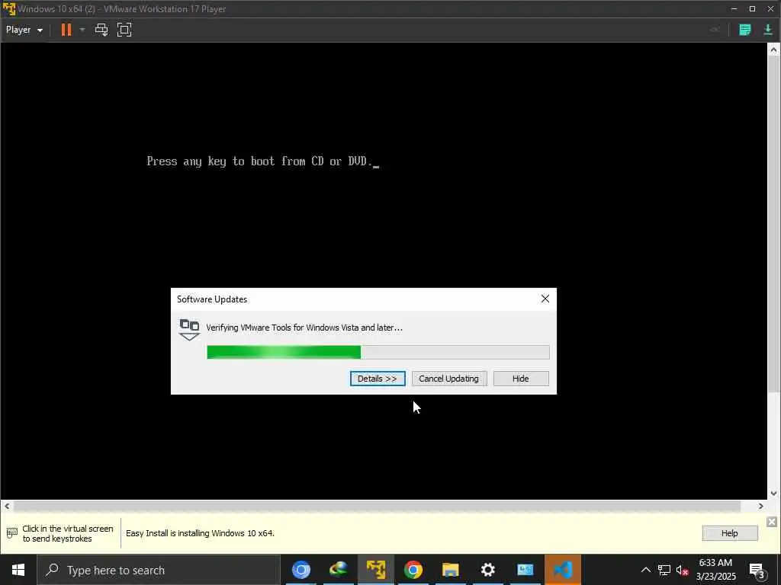The height and width of the screenshot is (585, 781).
Task: Click the horizontal scrollbar right arrow
Action: 760,507
